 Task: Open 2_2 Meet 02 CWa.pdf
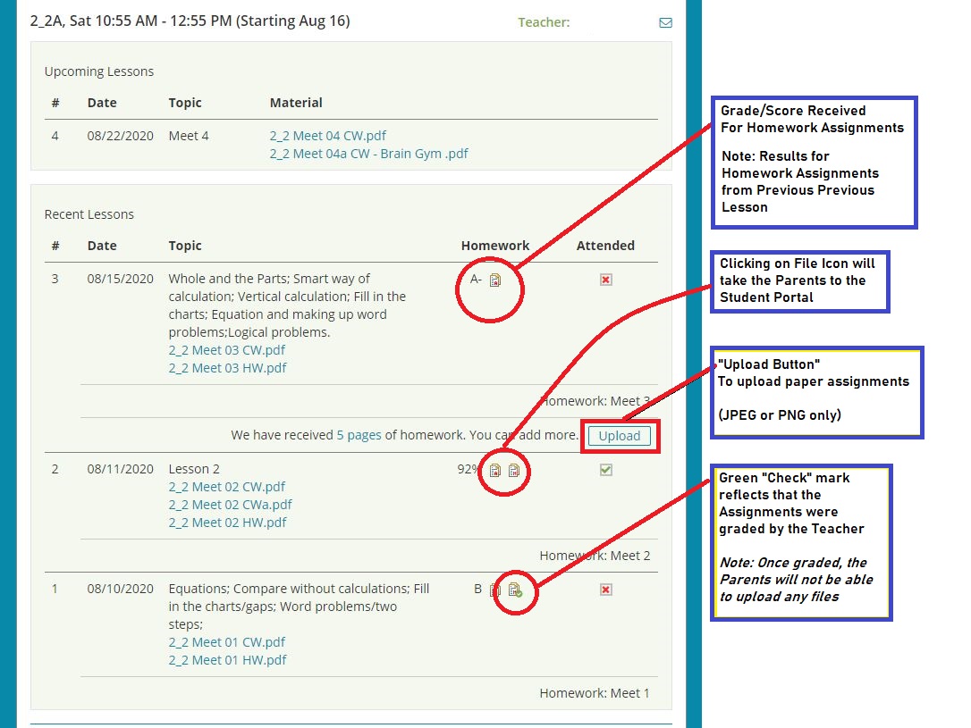tap(230, 505)
